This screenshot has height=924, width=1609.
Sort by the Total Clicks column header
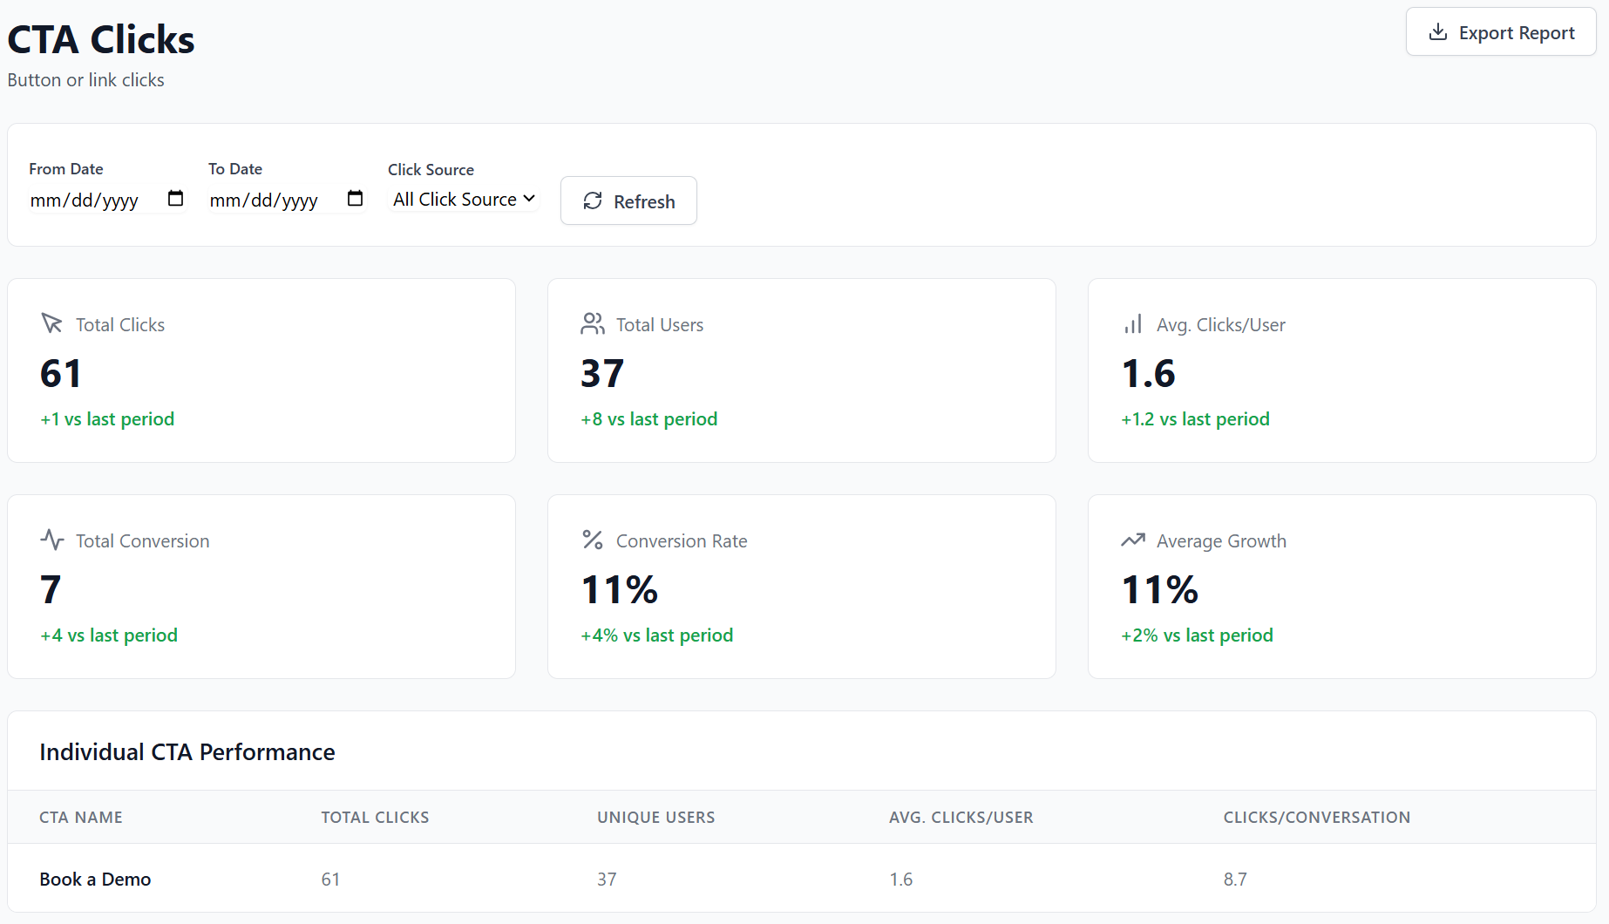[375, 818]
